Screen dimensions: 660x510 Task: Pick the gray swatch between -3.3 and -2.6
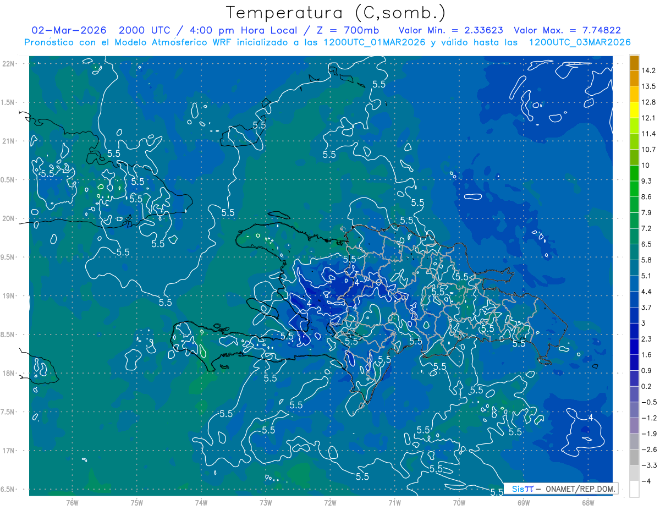pos(634,457)
